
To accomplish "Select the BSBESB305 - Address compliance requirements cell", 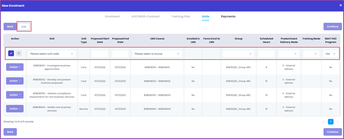I will point(52,95).
